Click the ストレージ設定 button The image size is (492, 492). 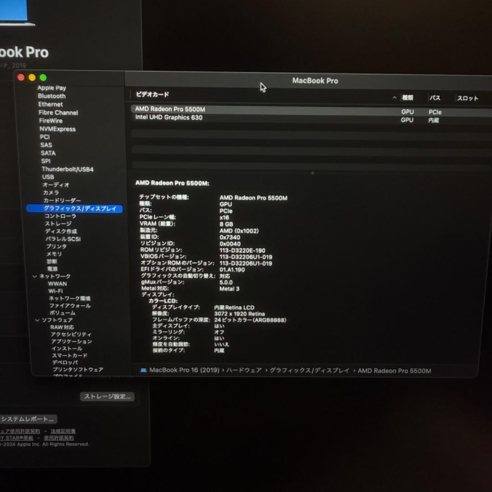(x=107, y=396)
